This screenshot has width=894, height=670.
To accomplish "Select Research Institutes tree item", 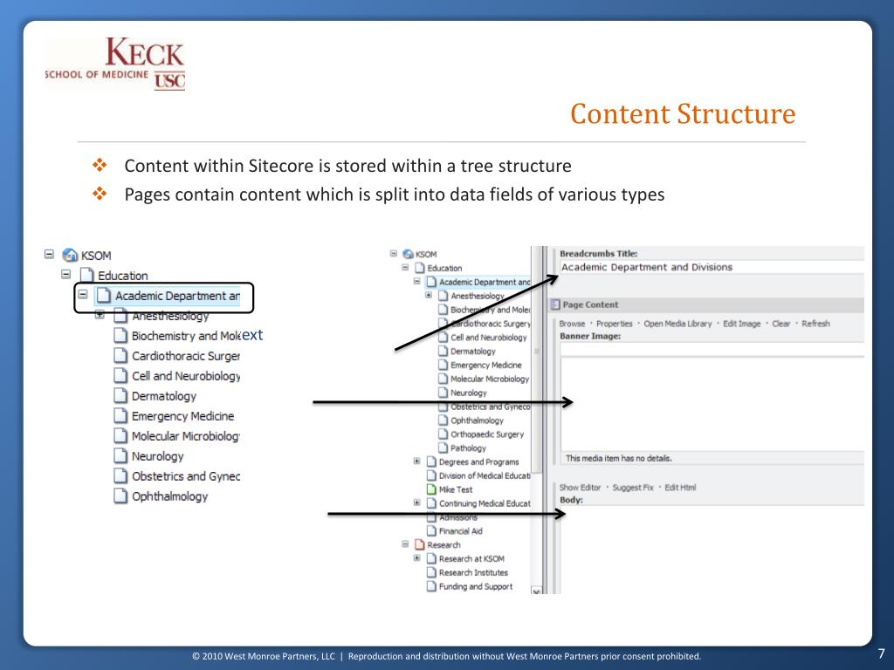I will [x=473, y=572].
